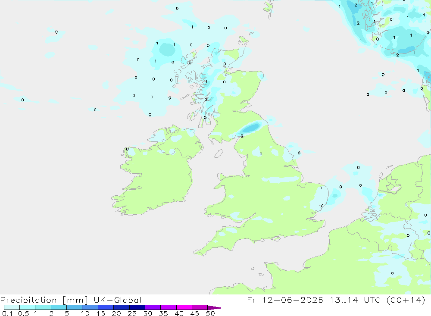Click the legend value "40"
The height and width of the screenshot is (316, 431).
pos(179,313)
